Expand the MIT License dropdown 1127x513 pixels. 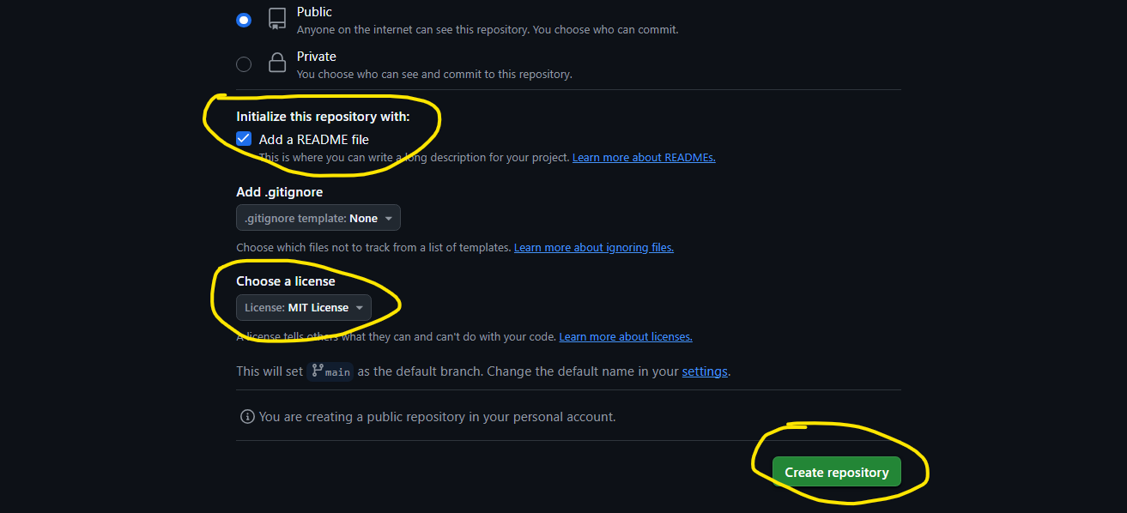point(304,307)
